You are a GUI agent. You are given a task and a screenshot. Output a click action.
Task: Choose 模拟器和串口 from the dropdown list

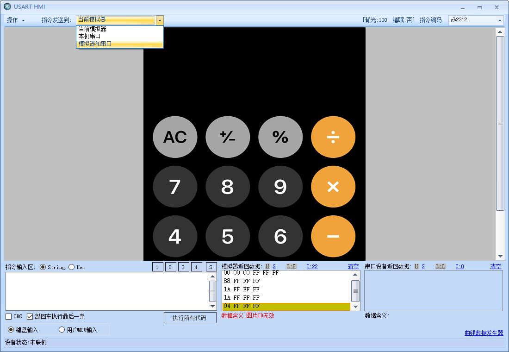pos(119,44)
